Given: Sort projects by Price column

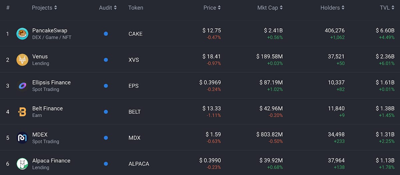Looking at the screenshot, I should 212,8.
